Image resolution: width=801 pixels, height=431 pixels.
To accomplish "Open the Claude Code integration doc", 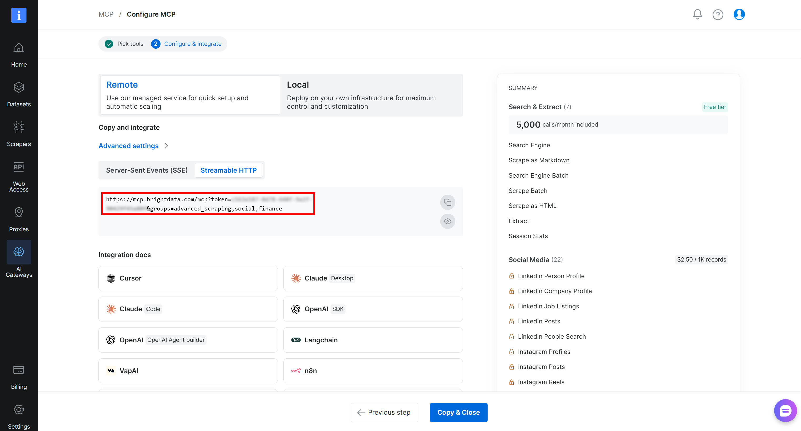I will click(188, 309).
